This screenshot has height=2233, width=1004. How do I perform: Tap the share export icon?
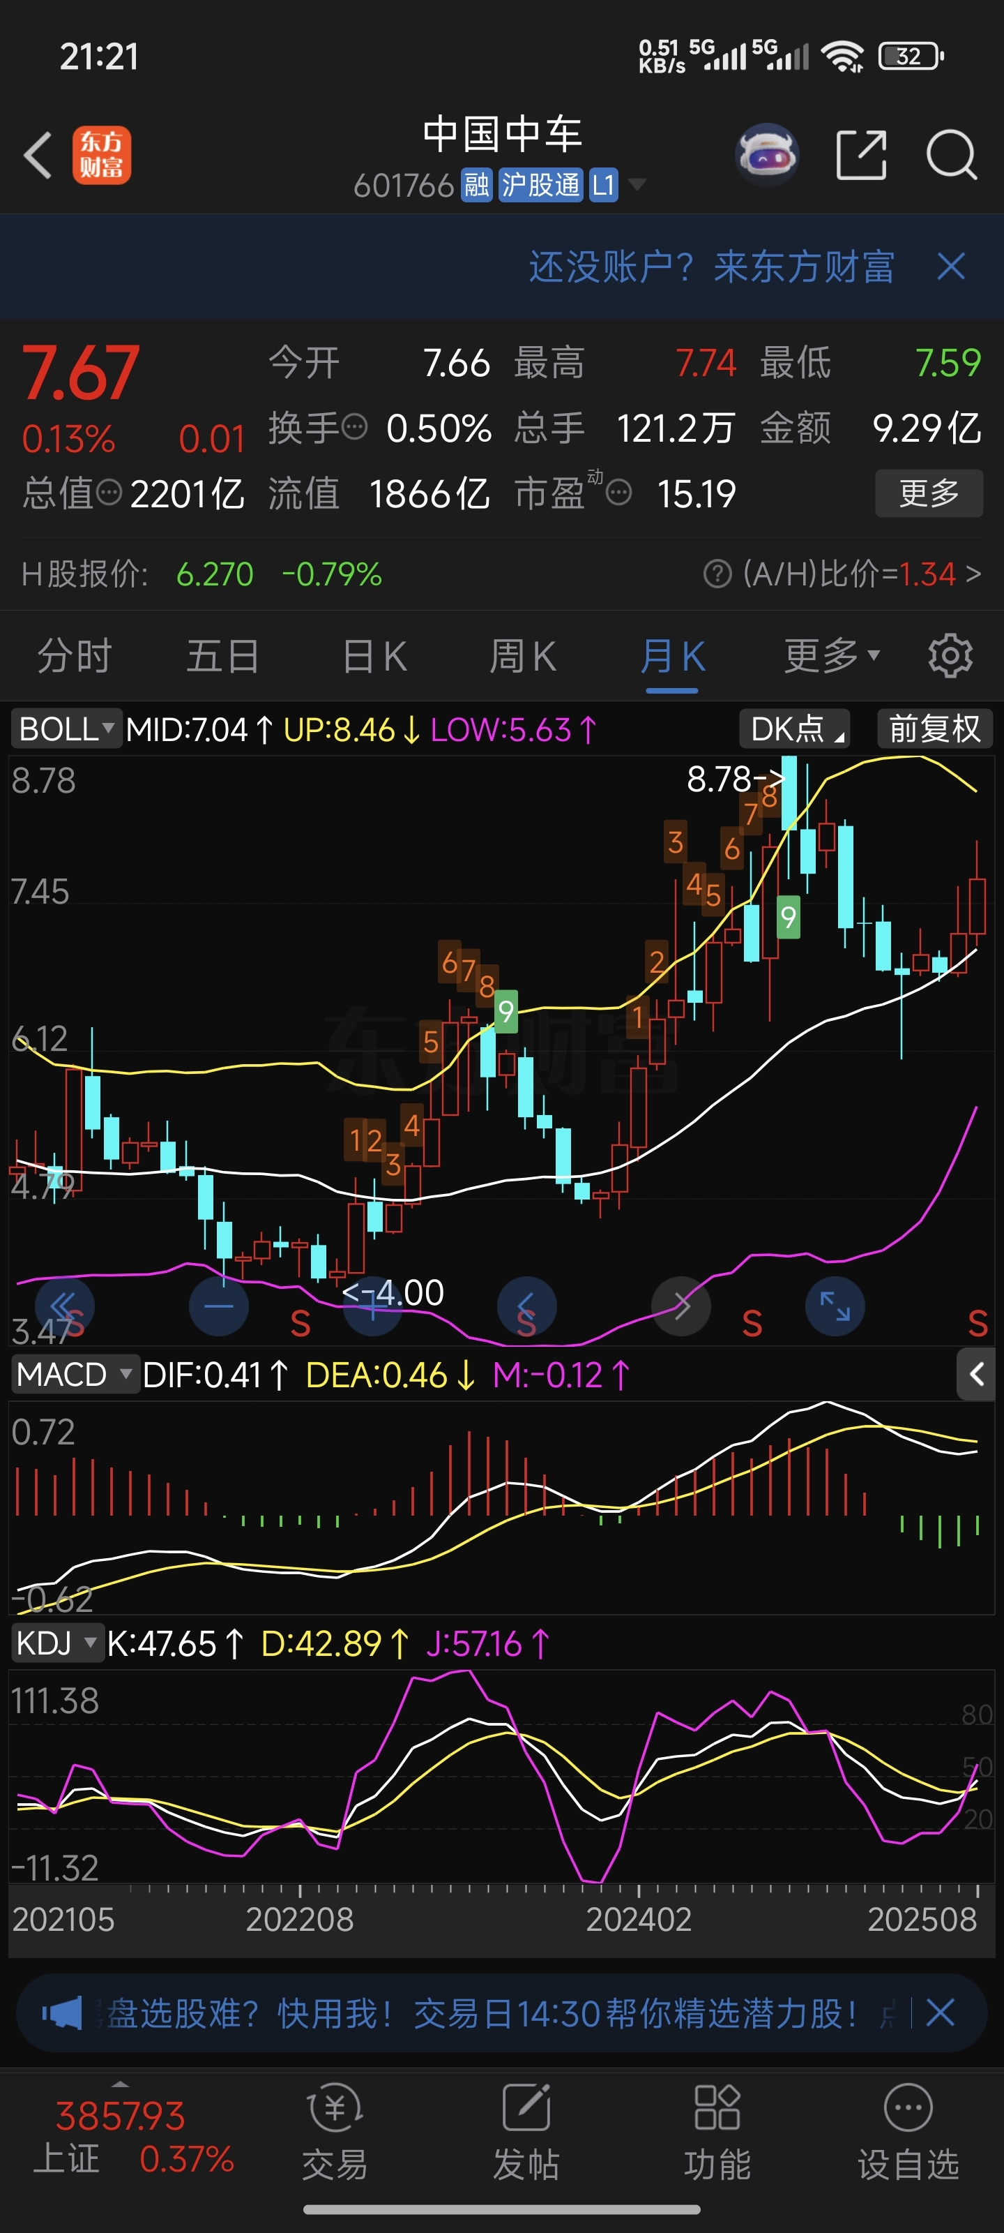[x=861, y=155]
